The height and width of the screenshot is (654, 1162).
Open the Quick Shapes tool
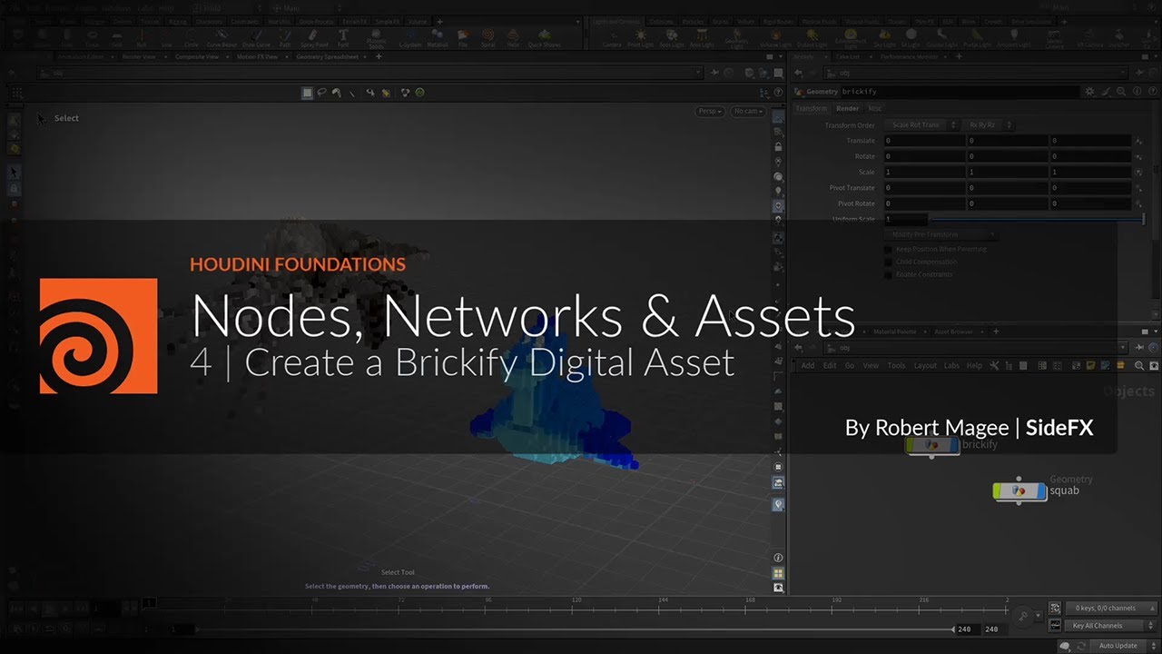pos(544,37)
